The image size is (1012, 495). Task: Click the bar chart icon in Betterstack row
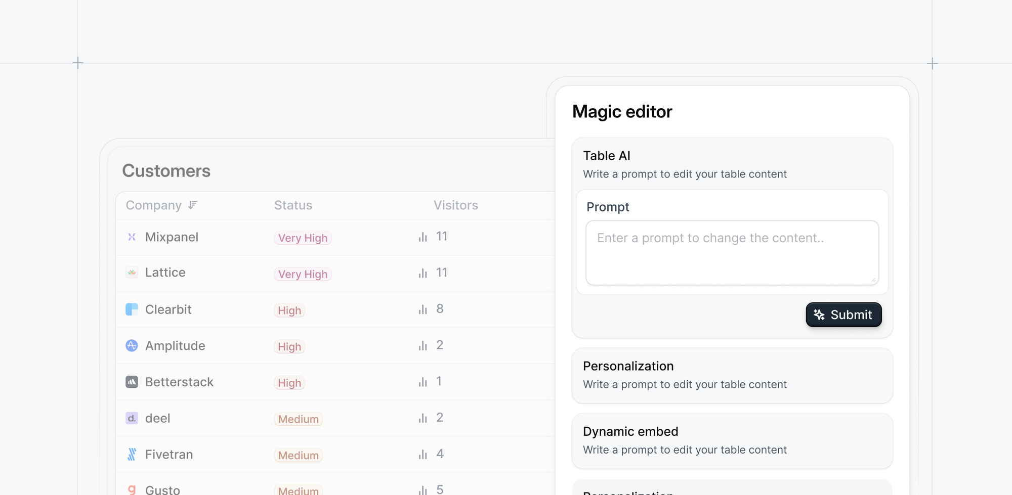pyautogui.click(x=423, y=382)
